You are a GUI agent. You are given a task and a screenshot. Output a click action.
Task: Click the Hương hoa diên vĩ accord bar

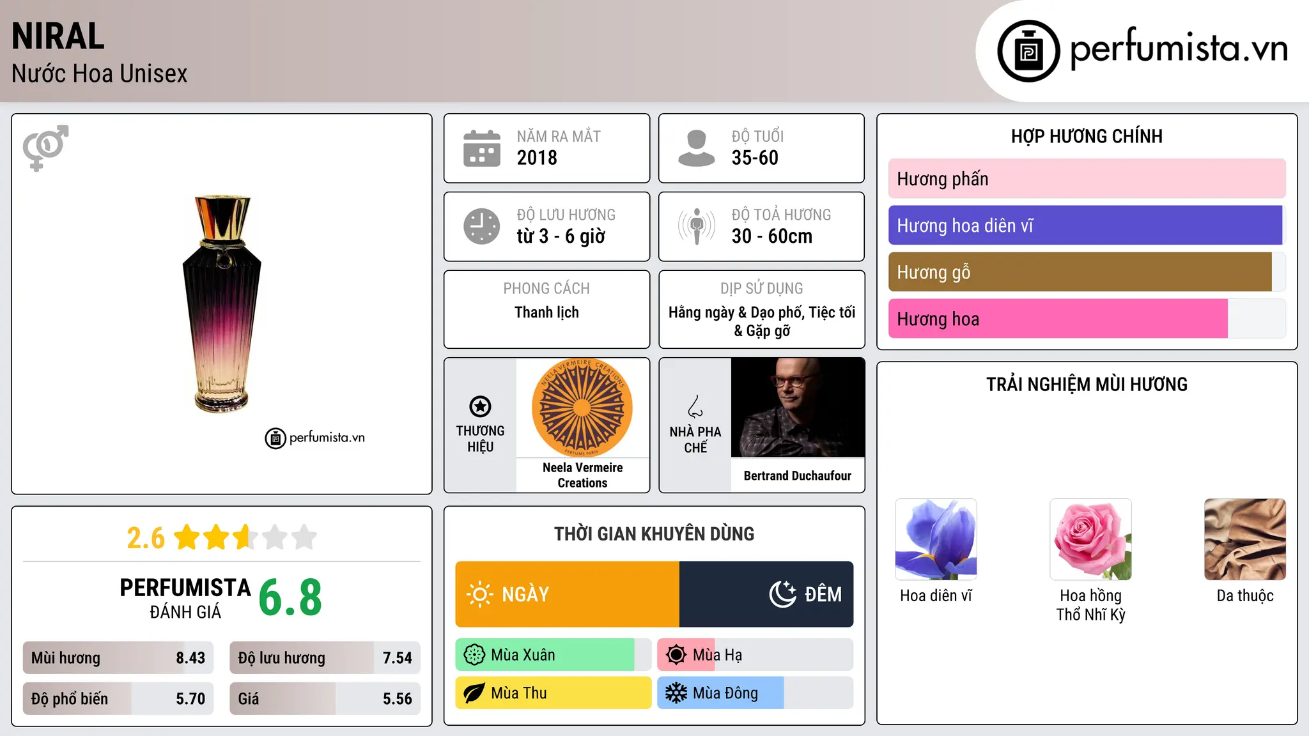(x=1087, y=226)
